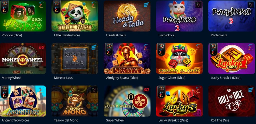Click the provider badge on Voodoo Dice
Image resolution: width=256 pixels, height=124 pixels.
pyautogui.click(x=41, y=5)
